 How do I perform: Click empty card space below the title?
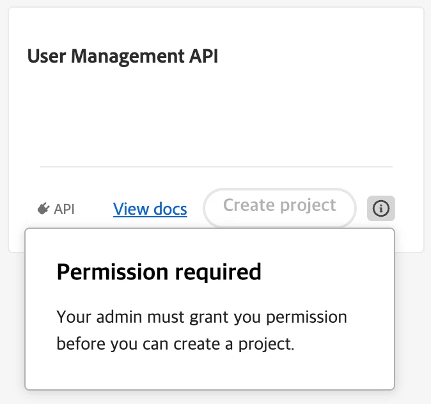pos(215,115)
